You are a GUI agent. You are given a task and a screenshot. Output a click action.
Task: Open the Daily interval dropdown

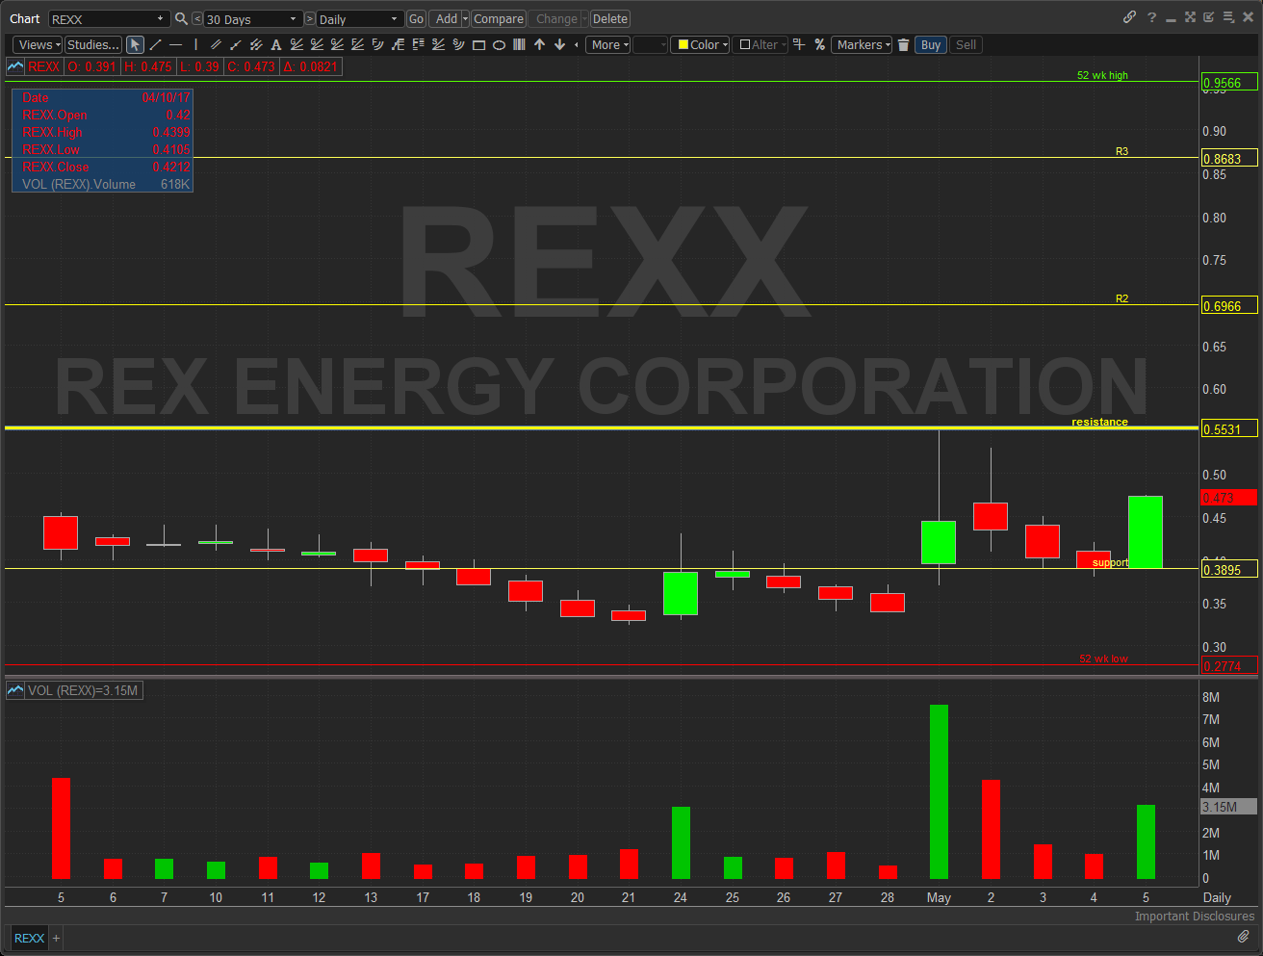coord(361,19)
